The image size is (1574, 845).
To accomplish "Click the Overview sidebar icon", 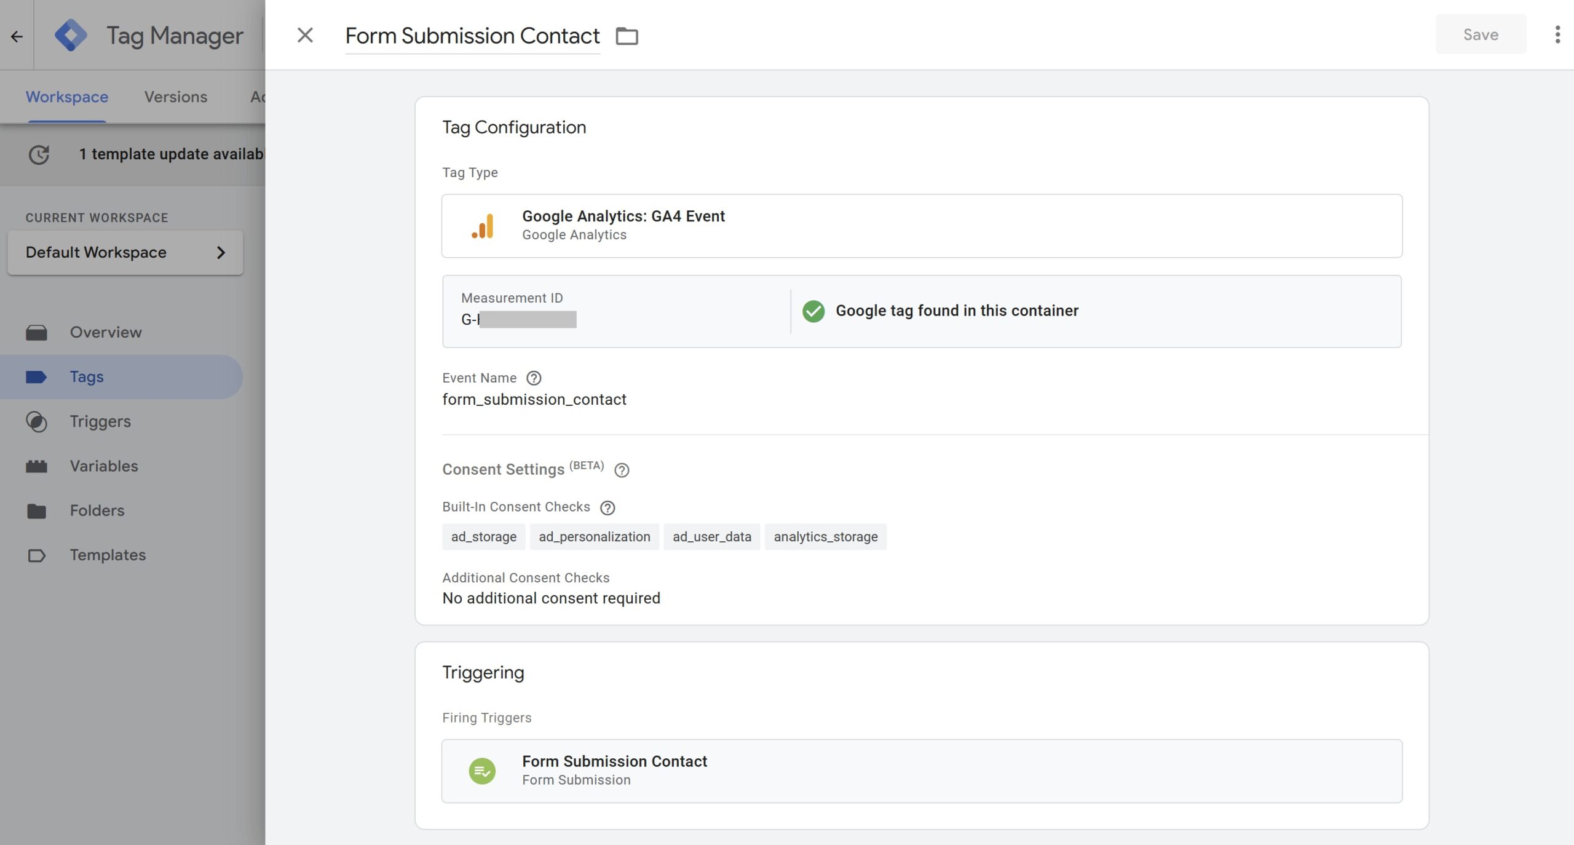I will pos(36,331).
